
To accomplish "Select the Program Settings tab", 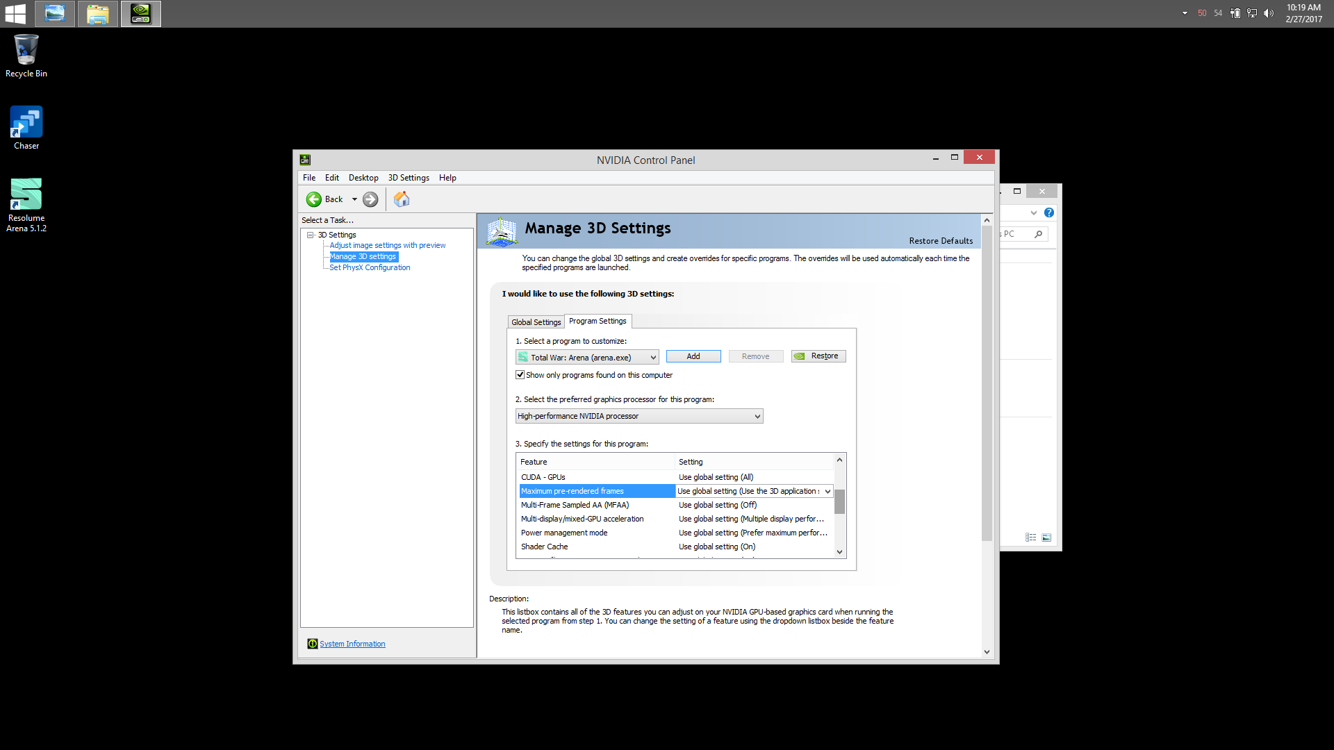I will point(596,321).
